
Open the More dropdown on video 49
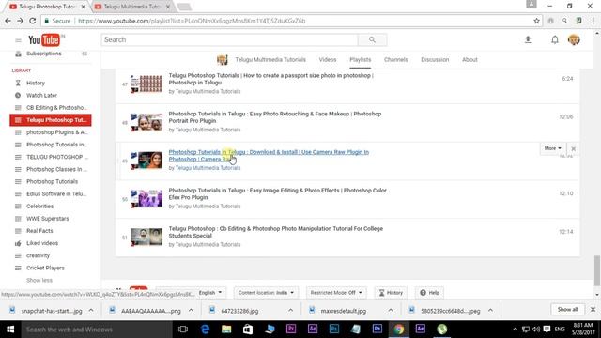coord(552,148)
